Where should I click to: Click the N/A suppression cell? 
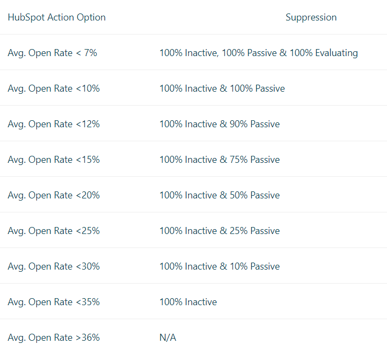pyautogui.click(x=168, y=338)
